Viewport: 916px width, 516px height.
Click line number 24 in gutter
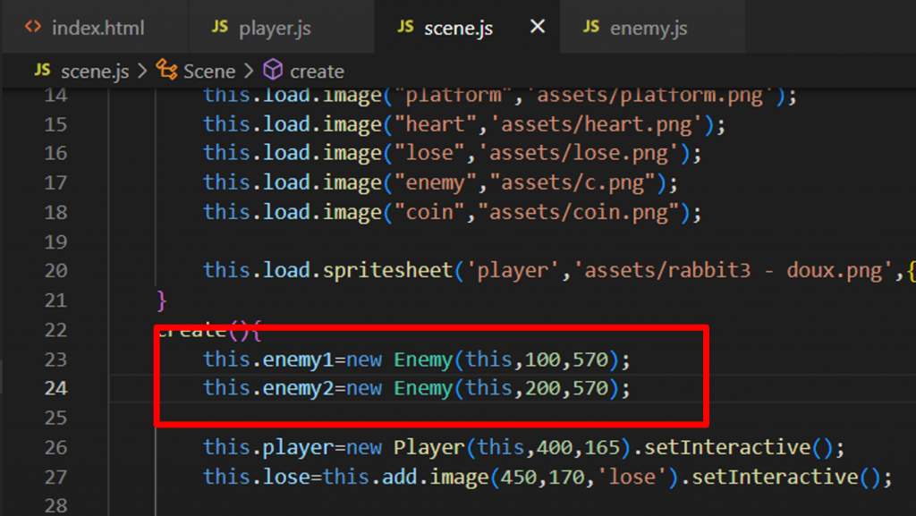tap(56, 389)
